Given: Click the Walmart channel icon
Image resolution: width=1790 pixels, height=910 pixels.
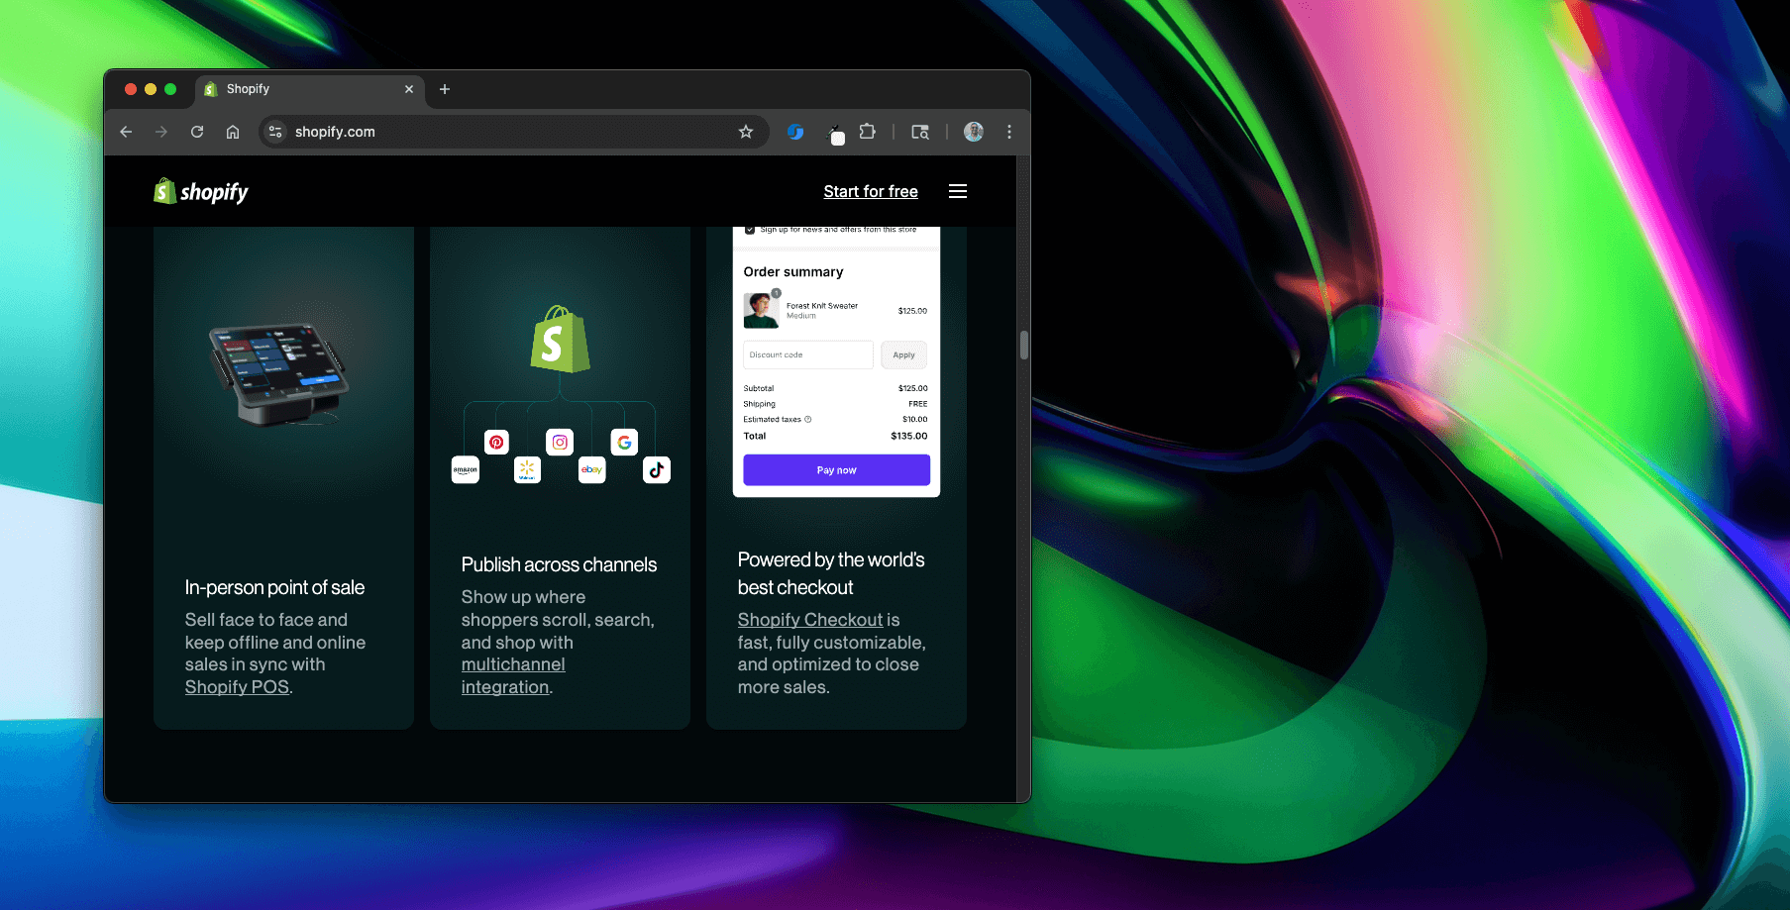Looking at the screenshot, I should [527, 469].
